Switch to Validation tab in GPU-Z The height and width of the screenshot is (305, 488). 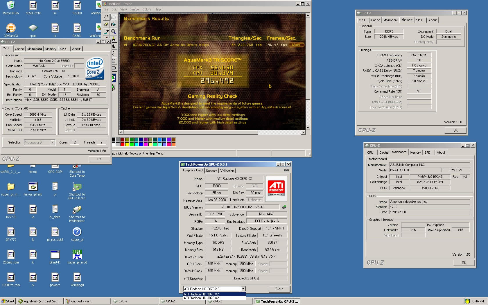227,171
